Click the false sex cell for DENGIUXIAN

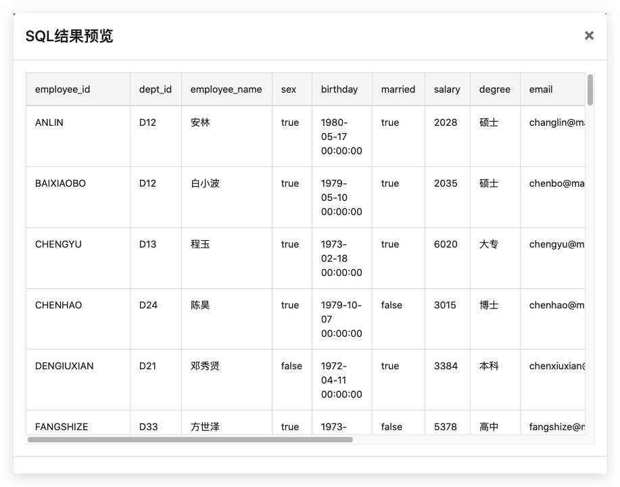292,380
